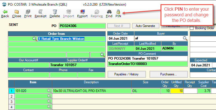Screen dimensions: 216x110
Task: Click the yellow Unfilled Qty cell
Action: pyautogui.click(x=177, y=91)
